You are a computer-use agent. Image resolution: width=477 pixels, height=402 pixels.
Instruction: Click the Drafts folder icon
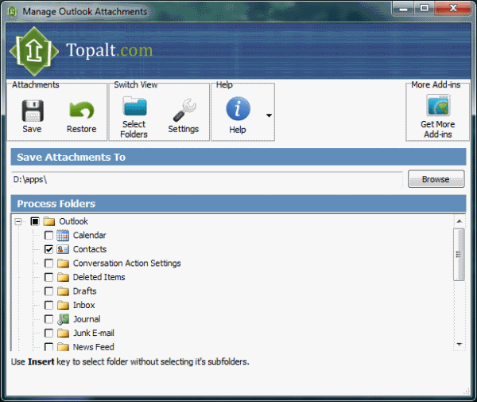coord(63,291)
